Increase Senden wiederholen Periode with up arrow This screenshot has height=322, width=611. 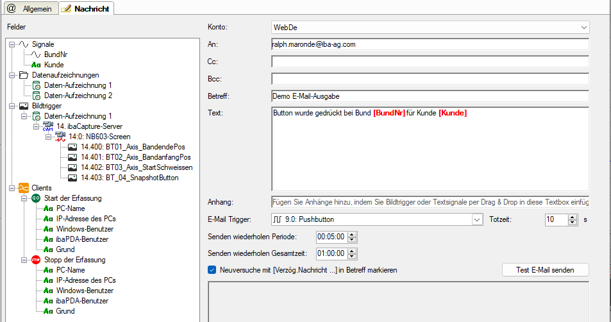click(352, 234)
